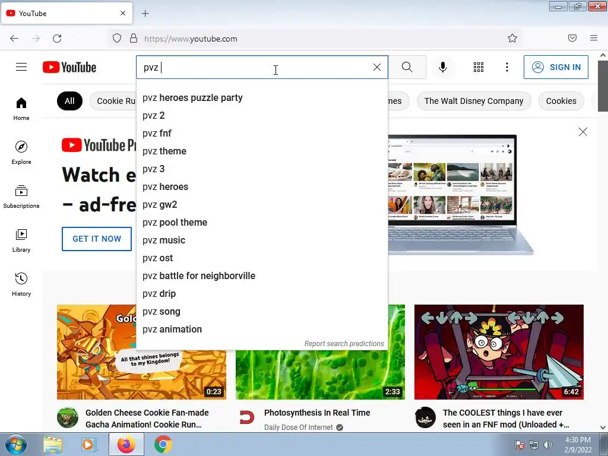Choose suggestion pvz 3
Viewport: 608px width, 456px height.
click(262, 169)
